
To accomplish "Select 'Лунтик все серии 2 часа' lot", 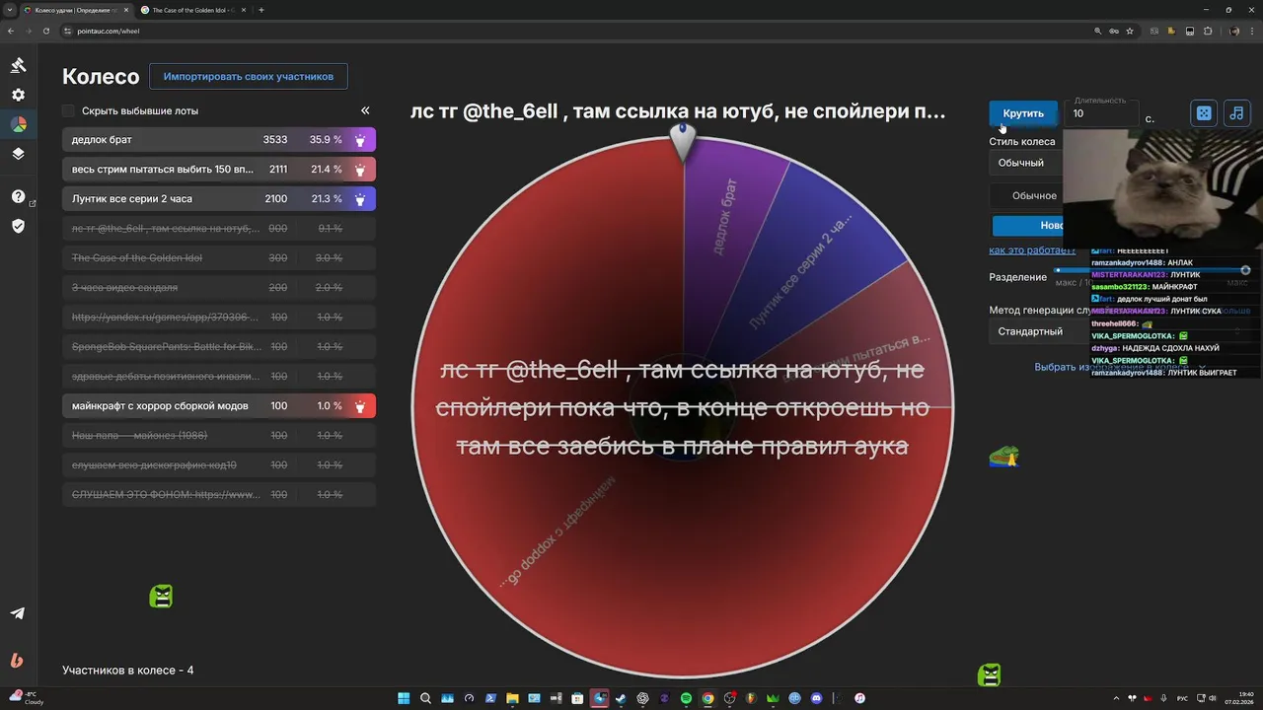I will click(219, 199).
